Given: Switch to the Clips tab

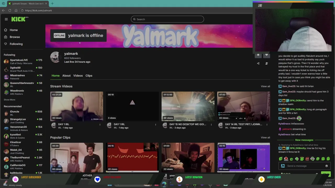Looking at the screenshot, I should [x=89, y=76].
